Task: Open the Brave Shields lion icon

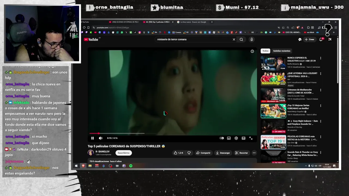Action: 298,27
